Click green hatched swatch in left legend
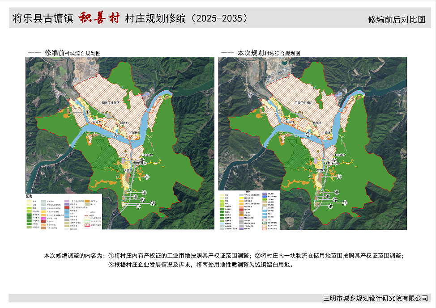The image size is (436, 308). [87, 221]
